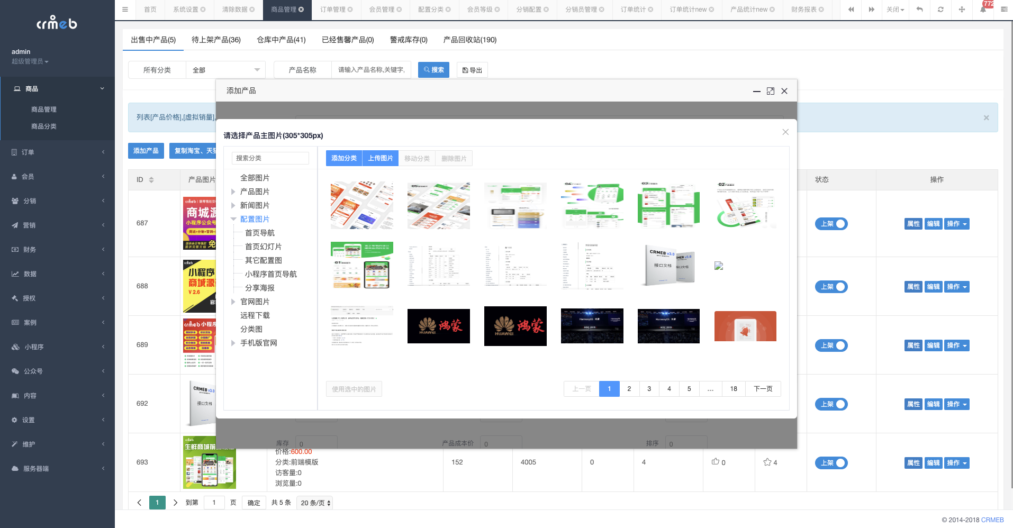The height and width of the screenshot is (528, 1013).
Task: Click the 搜索 search button
Action: [x=433, y=69]
